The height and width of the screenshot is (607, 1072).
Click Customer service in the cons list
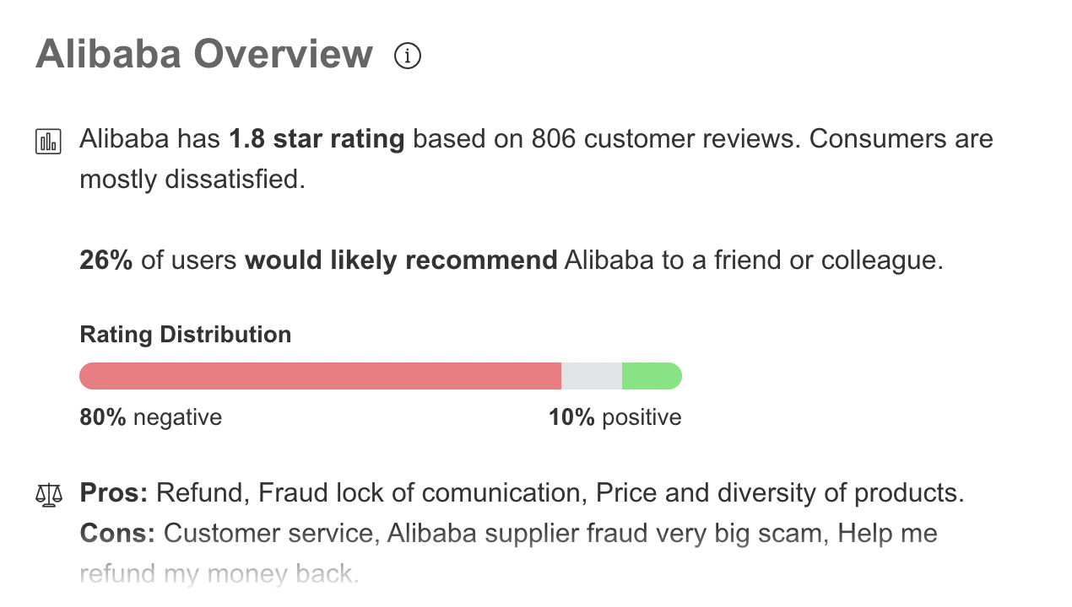click(268, 534)
